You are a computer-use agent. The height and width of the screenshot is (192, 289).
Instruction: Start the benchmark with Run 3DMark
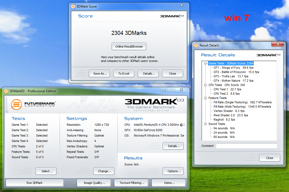point(35,183)
